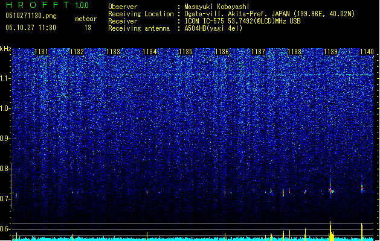Image resolution: width=380 pixels, height=241 pixels.
Task: Click the tallest yellow power spike at 1139
Action: pos(330,231)
